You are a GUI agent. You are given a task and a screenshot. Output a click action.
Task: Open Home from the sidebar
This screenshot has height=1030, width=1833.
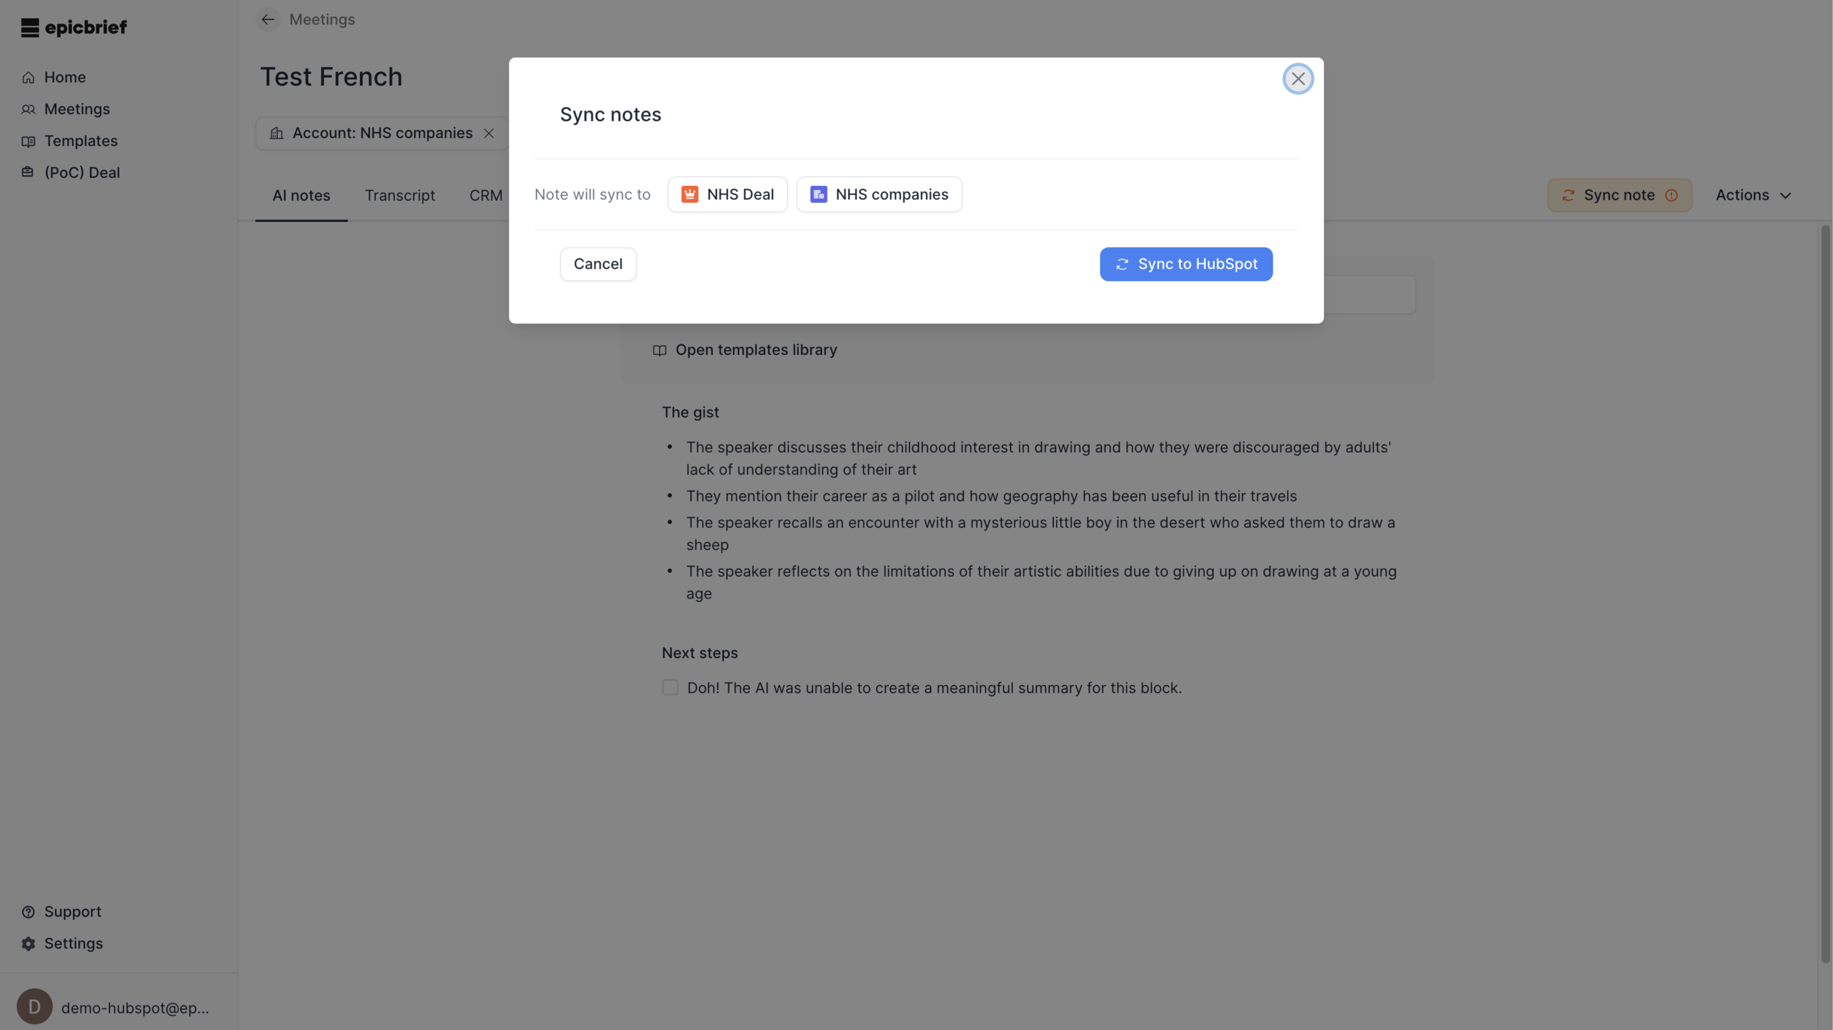[65, 77]
